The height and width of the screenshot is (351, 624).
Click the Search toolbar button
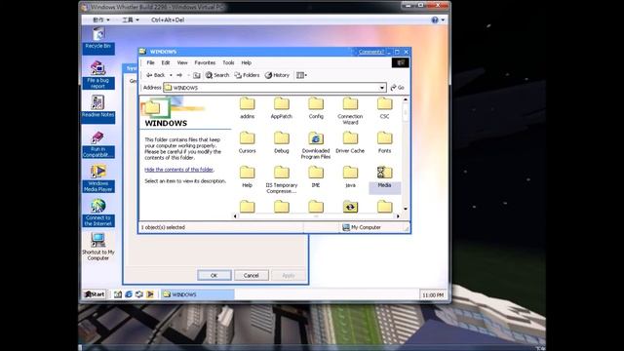click(x=217, y=75)
